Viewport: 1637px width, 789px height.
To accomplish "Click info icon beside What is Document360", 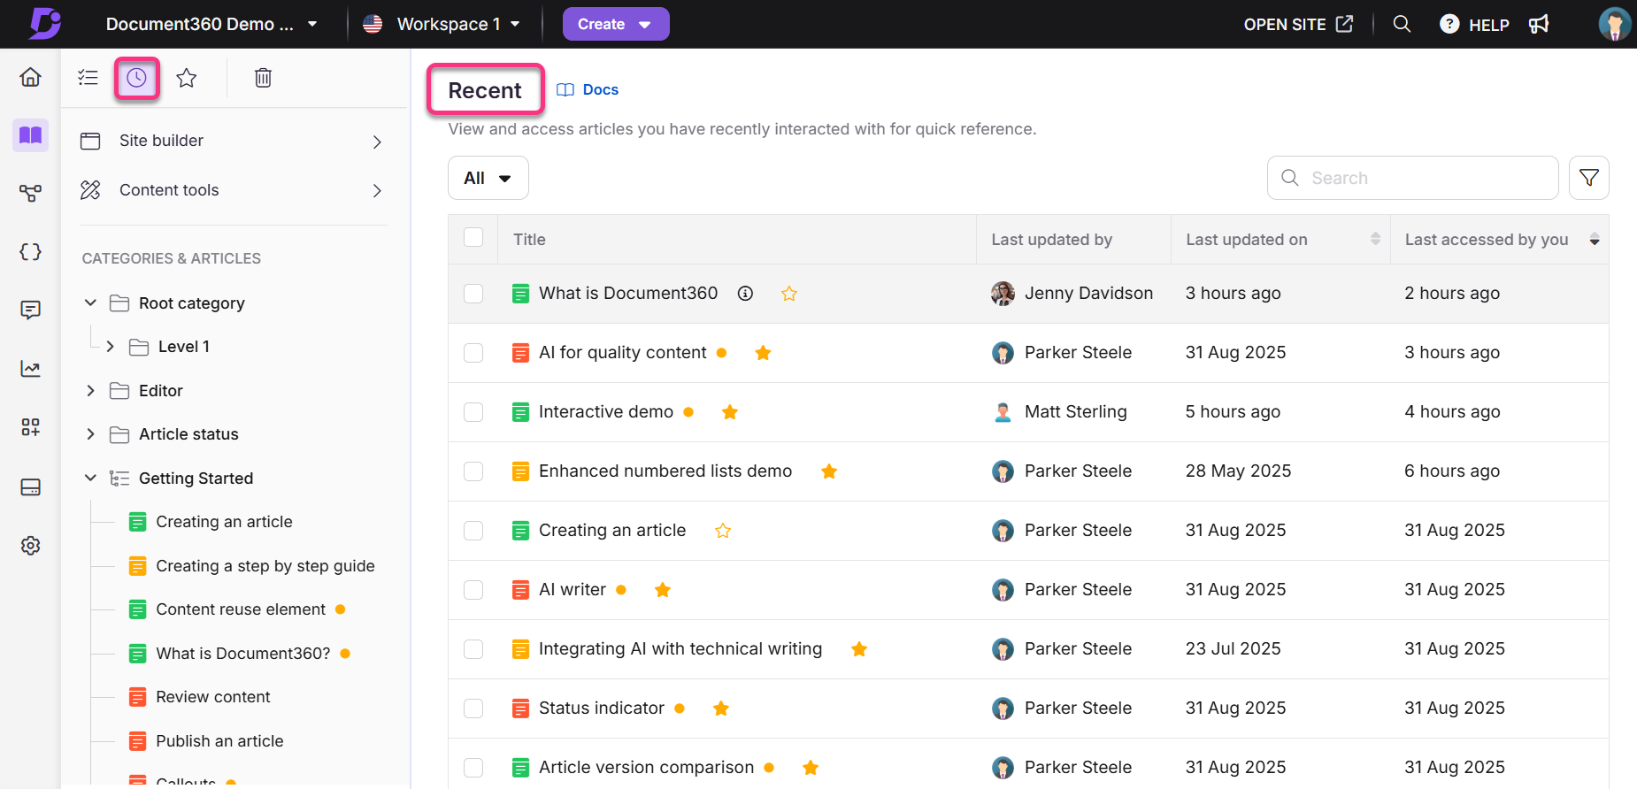I will (x=745, y=294).
